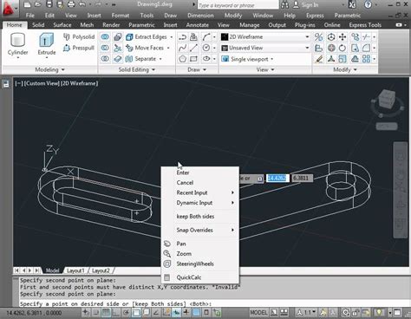This screenshot has height=319, width=411.
Task: Expand the Solid Editing panel
Action: pos(137,69)
